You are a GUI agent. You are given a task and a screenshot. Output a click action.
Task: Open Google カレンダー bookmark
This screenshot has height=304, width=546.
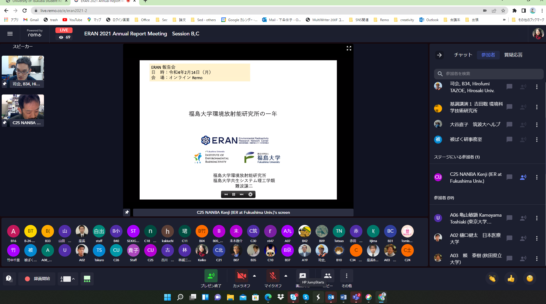[239, 20]
